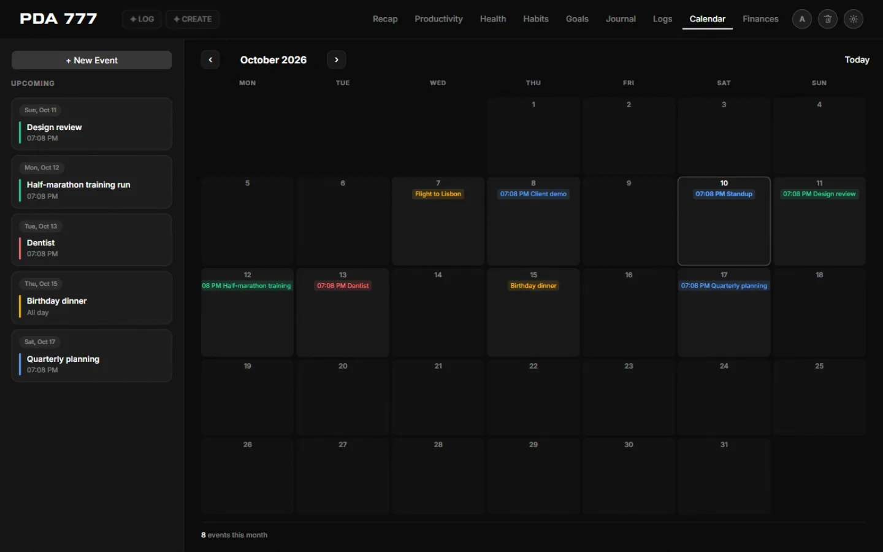Switch to the Journal tab
The height and width of the screenshot is (552, 883).
pos(621,19)
